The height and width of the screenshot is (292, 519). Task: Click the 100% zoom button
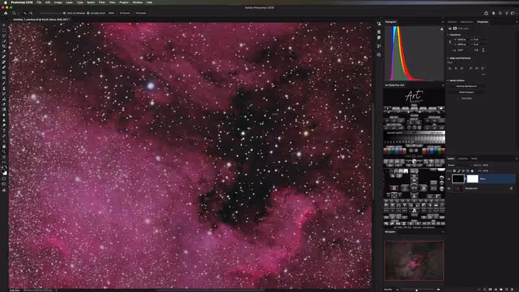pos(111,13)
